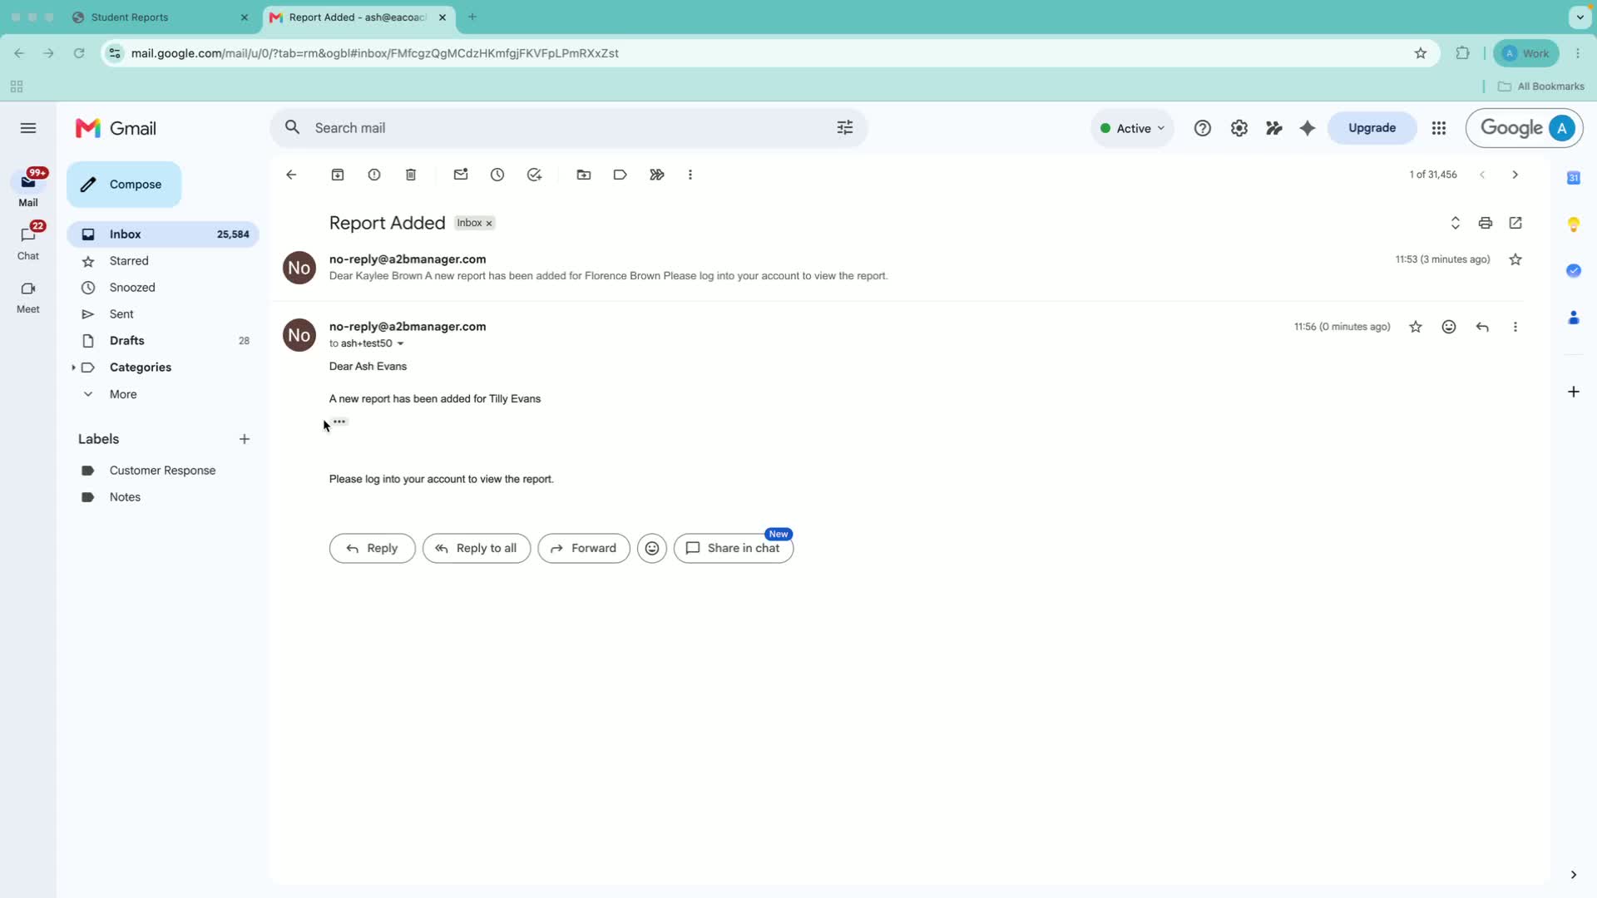This screenshot has width=1597, height=898.
Task: Delete the conversation with trash icon
Action: point(411,175)
